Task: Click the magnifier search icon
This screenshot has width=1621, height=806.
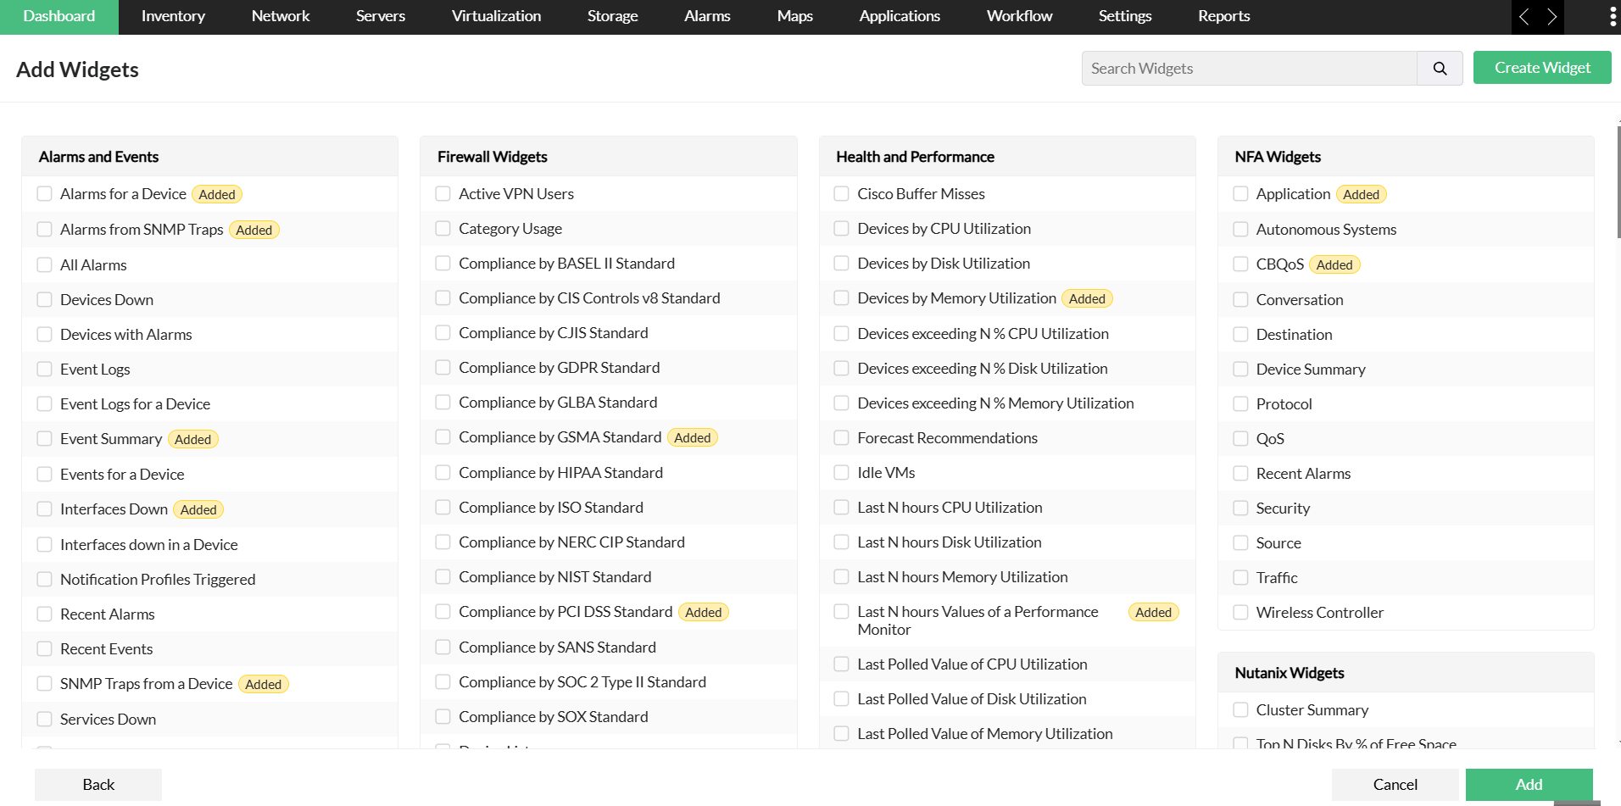Action: coord(1440,69)
